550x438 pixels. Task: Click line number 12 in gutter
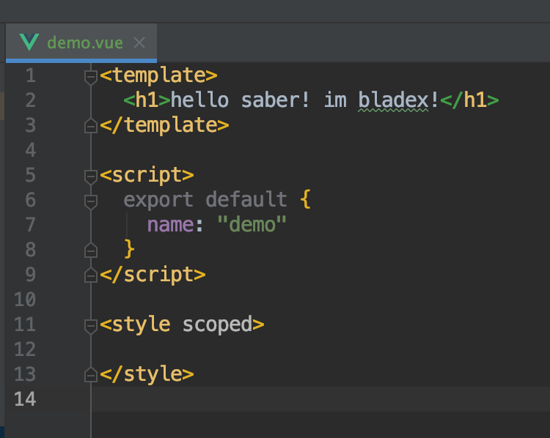click(25, 349)
